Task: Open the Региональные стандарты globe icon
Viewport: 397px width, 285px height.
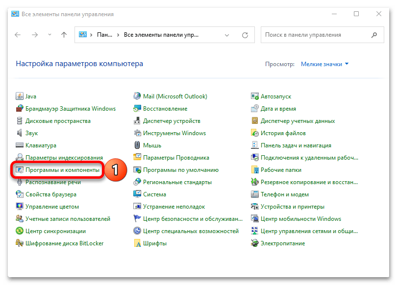Action: click(x=137, y=182)
